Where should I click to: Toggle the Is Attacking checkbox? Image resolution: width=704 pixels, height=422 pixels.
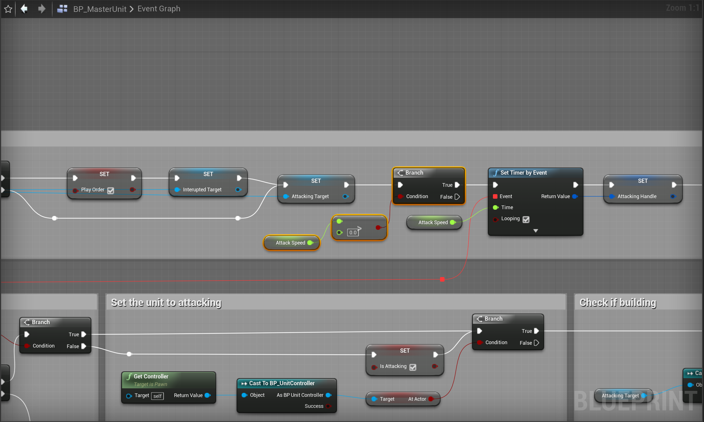(413, 367)
